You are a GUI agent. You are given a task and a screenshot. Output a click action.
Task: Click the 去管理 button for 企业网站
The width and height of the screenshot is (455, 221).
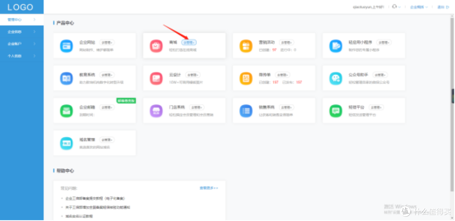point(107,43)
